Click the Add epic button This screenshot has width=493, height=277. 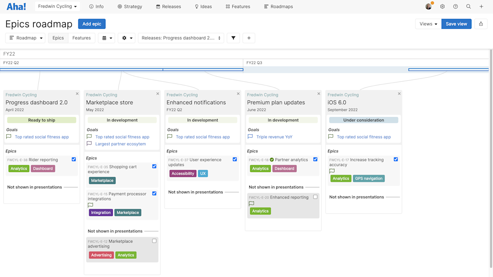pyautogui.click(x=91, y=23)
